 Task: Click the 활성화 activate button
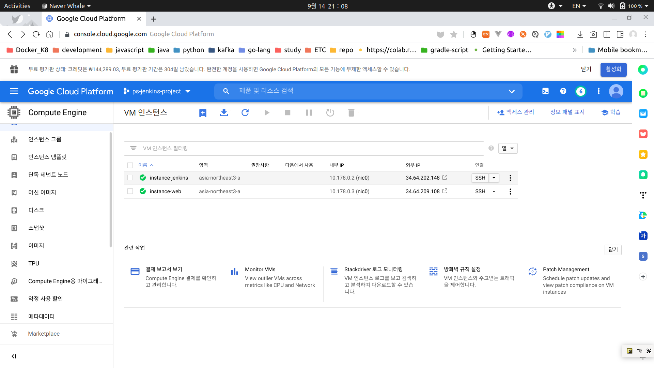pyautogui.click(x=613, y=69)
